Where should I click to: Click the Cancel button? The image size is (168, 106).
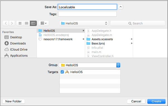[136, 101]
